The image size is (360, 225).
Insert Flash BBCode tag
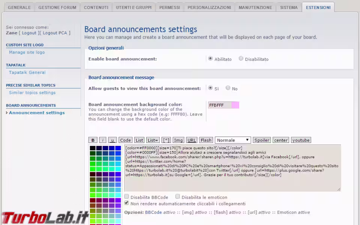[206, 140]
